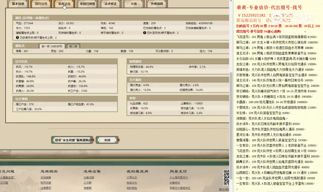This screenshot has height=192, width=323.
Task: Open the 公示期 link
Action: 88,183
